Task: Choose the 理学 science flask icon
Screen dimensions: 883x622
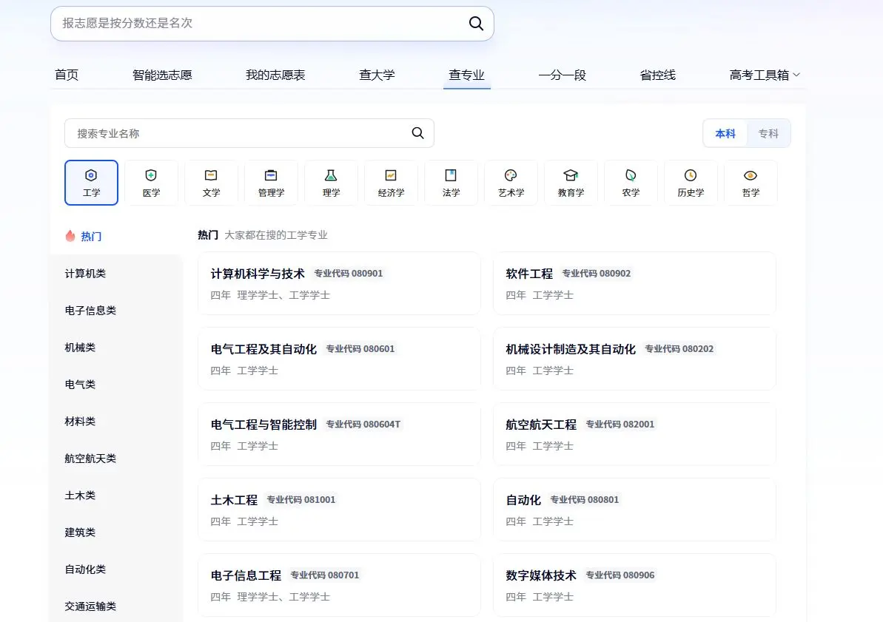Action: click(331, 183)
